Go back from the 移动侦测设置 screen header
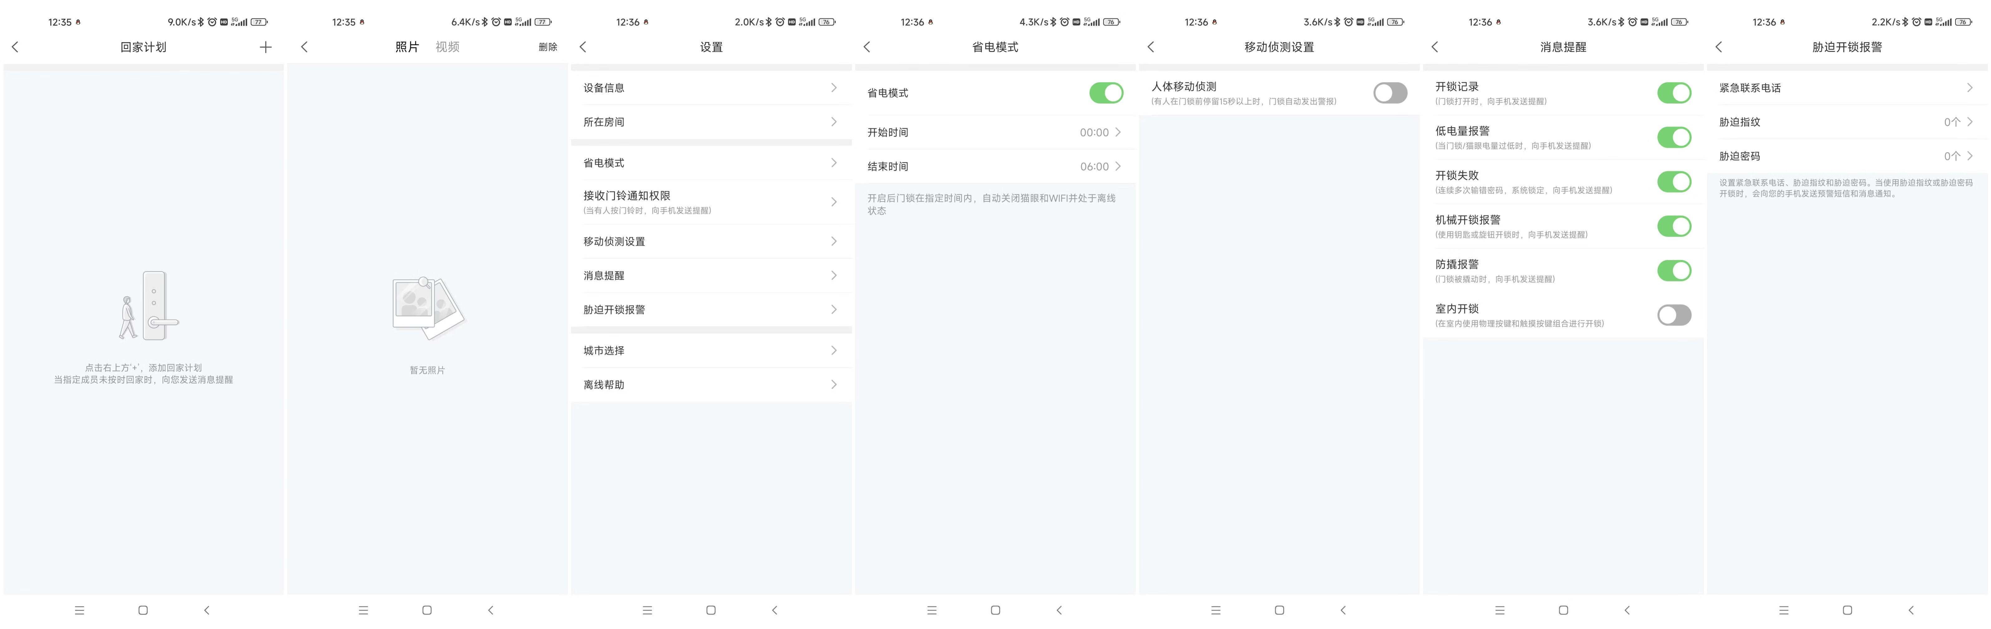 pyautogui.click(x=1151, y=47)
